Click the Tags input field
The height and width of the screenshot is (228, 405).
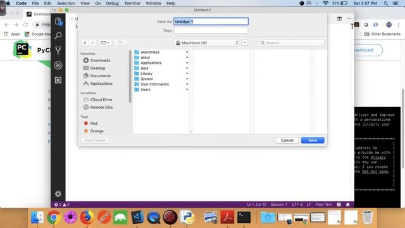pos(211,30)
